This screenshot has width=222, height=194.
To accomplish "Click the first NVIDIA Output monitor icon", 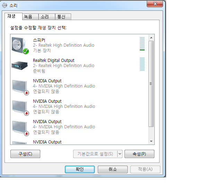I will click(x=20, y=87).
